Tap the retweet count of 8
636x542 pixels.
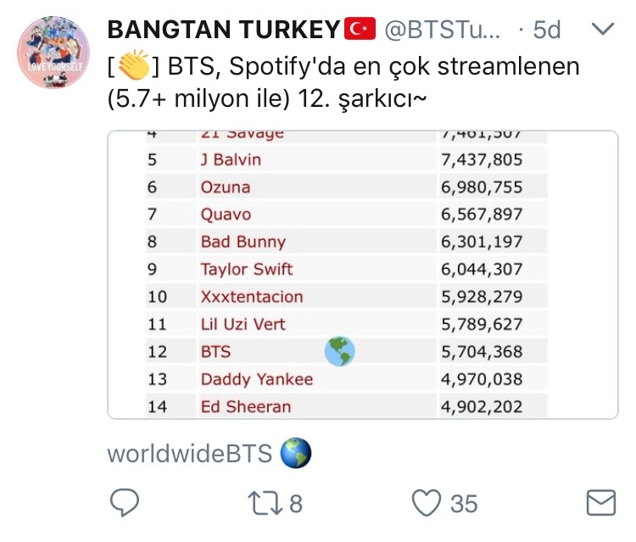[x=295, y=504]
